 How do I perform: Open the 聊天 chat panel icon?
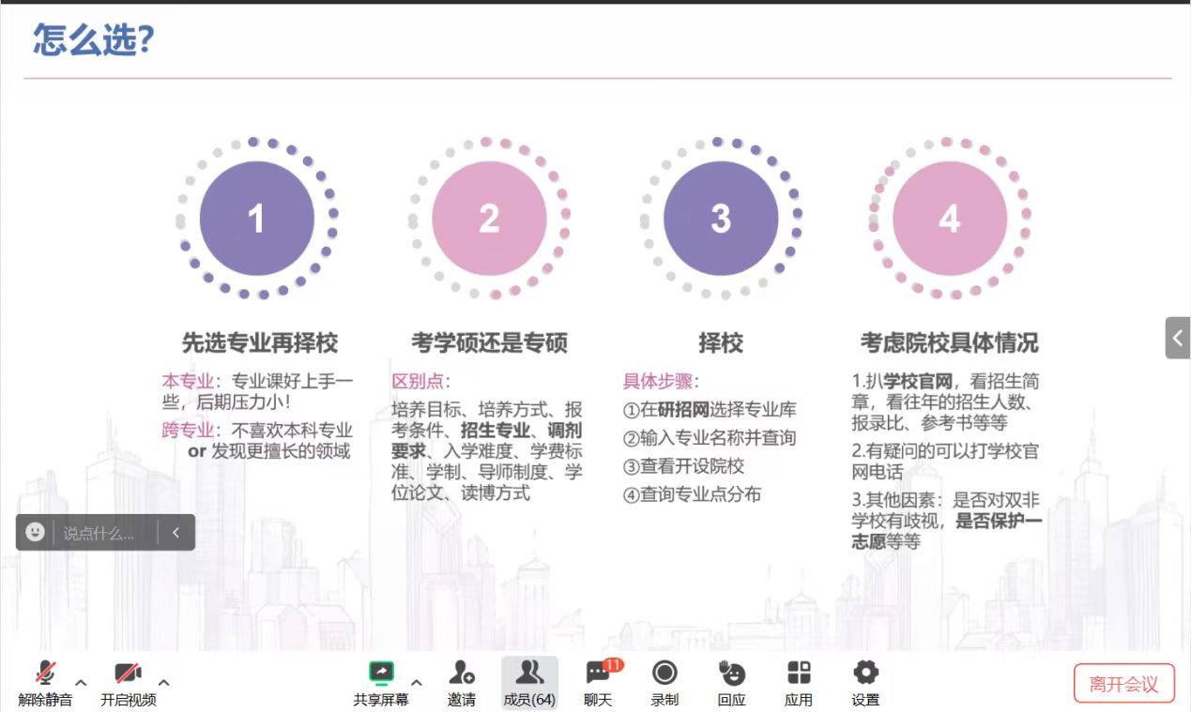coord(598,674)
